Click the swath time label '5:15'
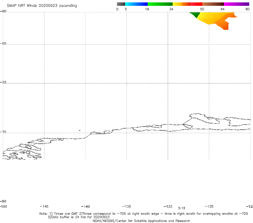The height and width of the screenshot is (223, 253). point(182,208)
